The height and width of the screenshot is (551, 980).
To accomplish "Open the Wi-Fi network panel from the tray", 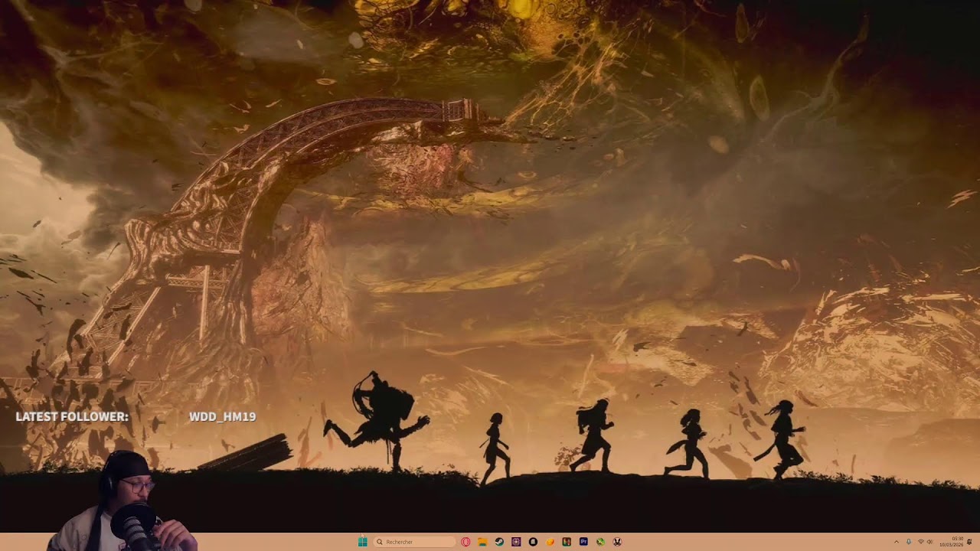I will (x=921, y=542).
